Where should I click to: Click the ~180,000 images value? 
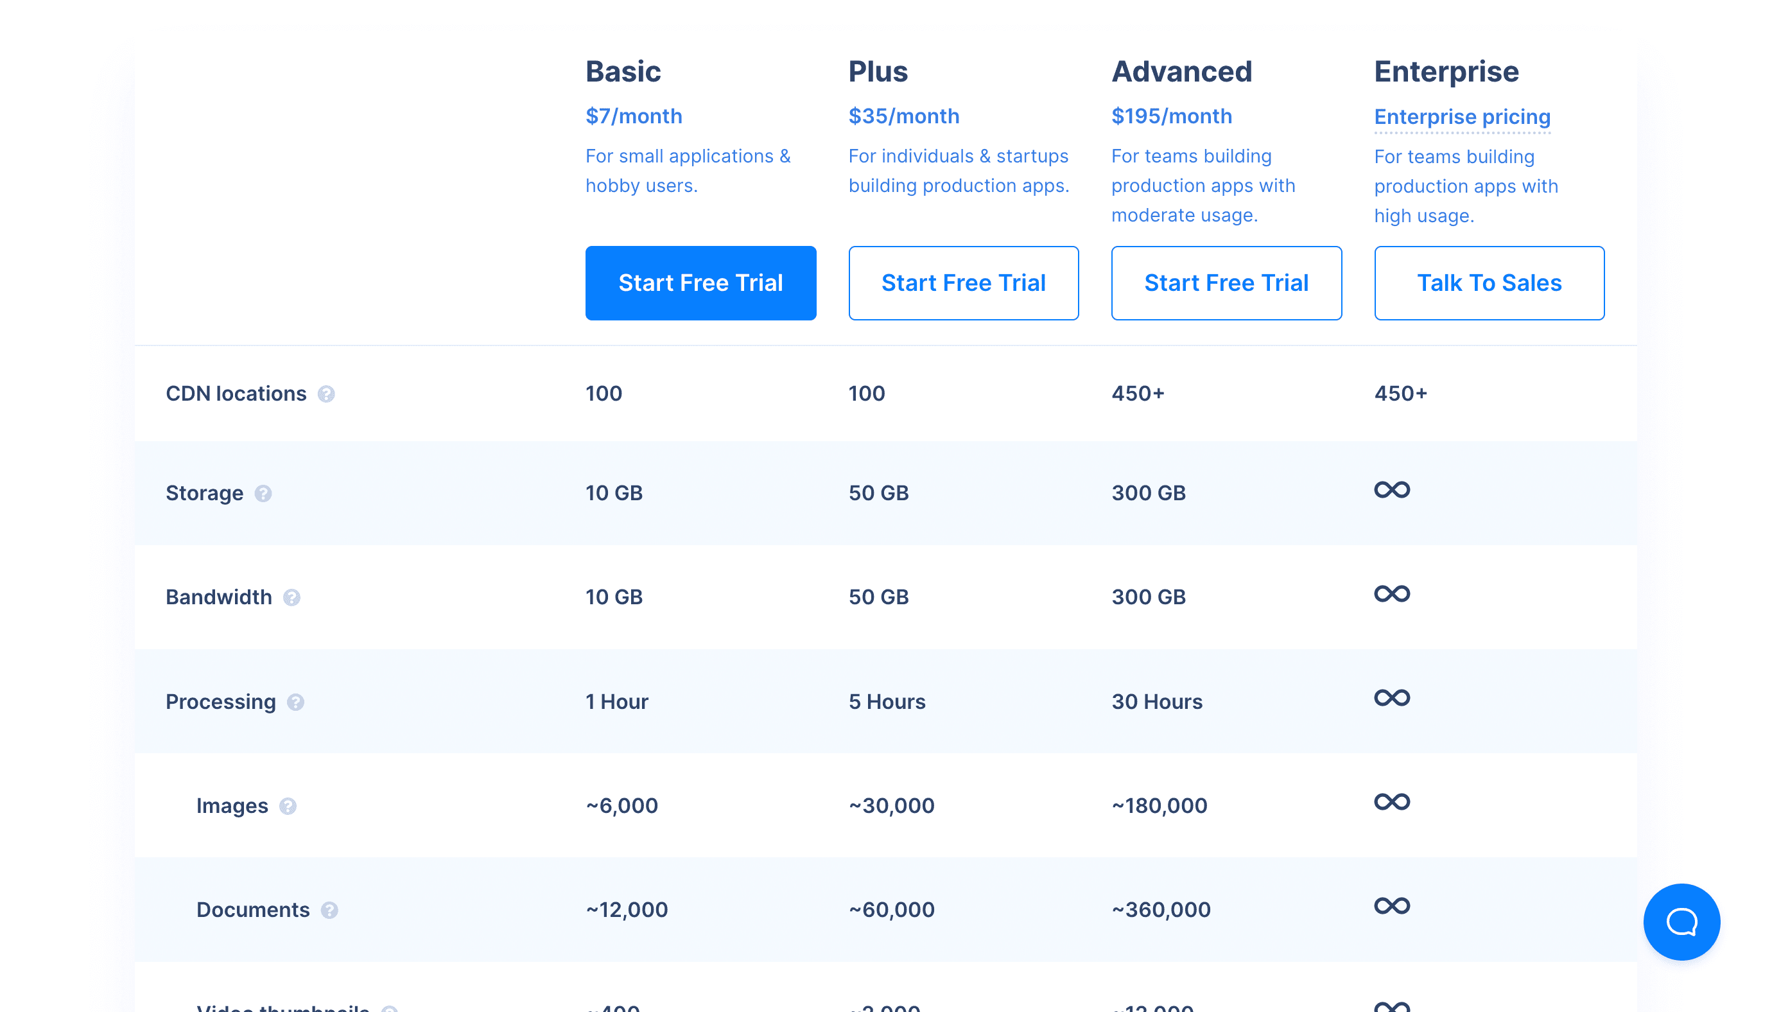[1159, 807]
